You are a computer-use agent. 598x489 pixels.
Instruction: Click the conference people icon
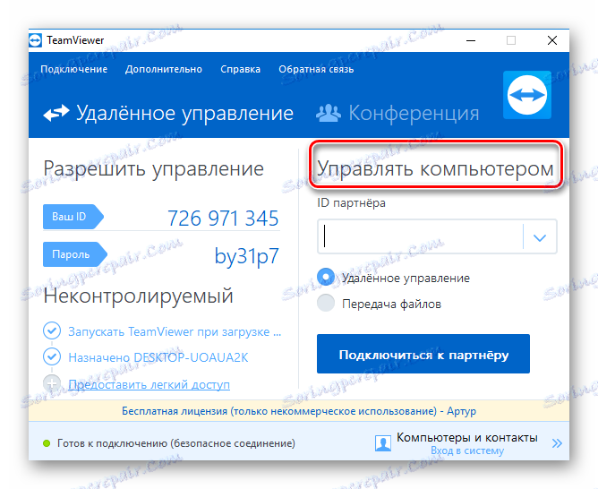tap(328, 113)
